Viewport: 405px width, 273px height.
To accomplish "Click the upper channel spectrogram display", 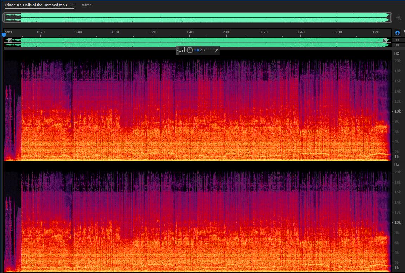I will [197, 106].
